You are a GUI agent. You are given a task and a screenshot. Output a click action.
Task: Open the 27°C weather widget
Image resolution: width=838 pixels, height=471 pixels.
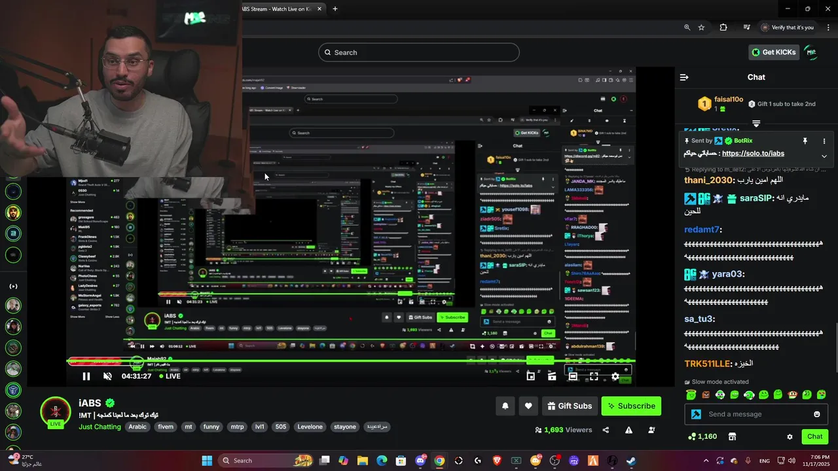(24, 461)
